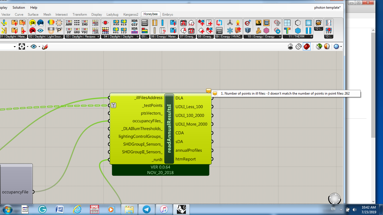Toggle the no-preview display mode icon
The image size is (383, 215).
pyautogui.click(x=290, y=46)
